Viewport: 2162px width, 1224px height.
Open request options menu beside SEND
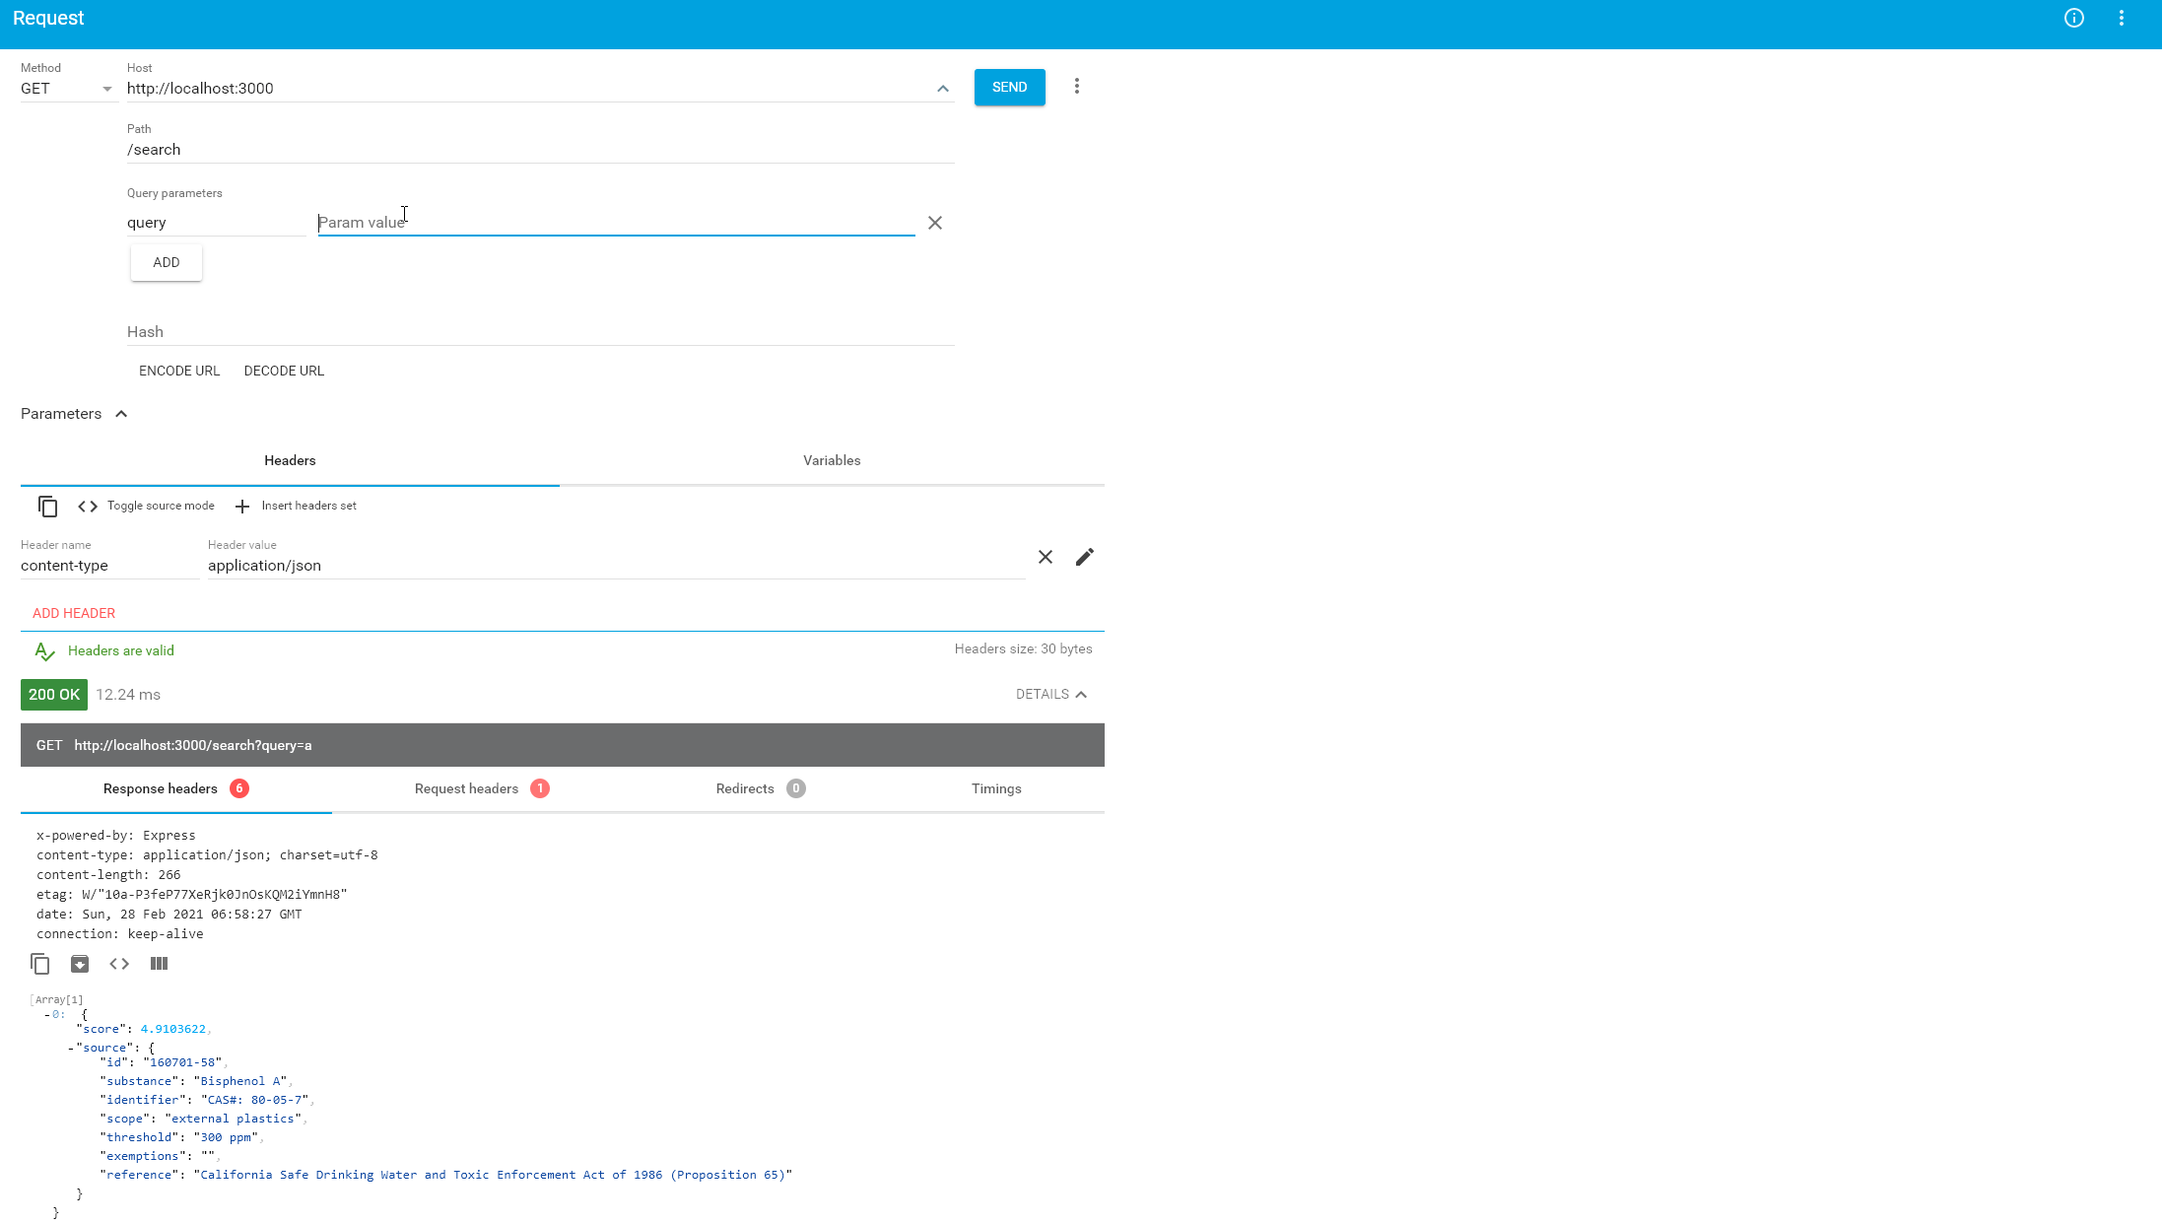click(1077, 87)
